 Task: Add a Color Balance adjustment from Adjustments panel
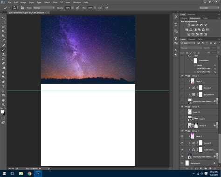pyautogui.click(x=191, y=30)
